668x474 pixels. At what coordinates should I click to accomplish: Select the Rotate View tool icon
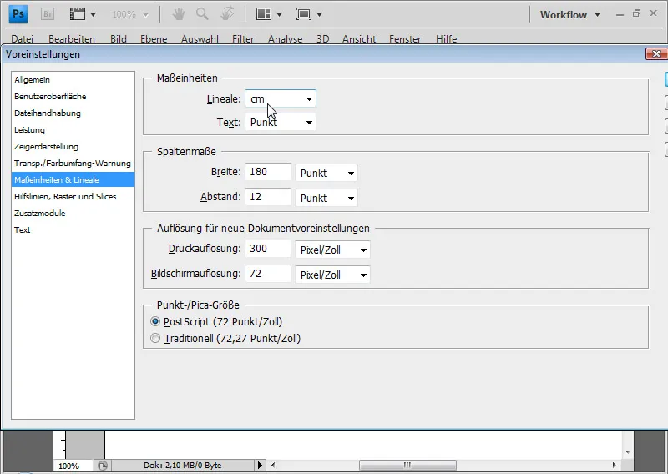click(x=227, y=14)
